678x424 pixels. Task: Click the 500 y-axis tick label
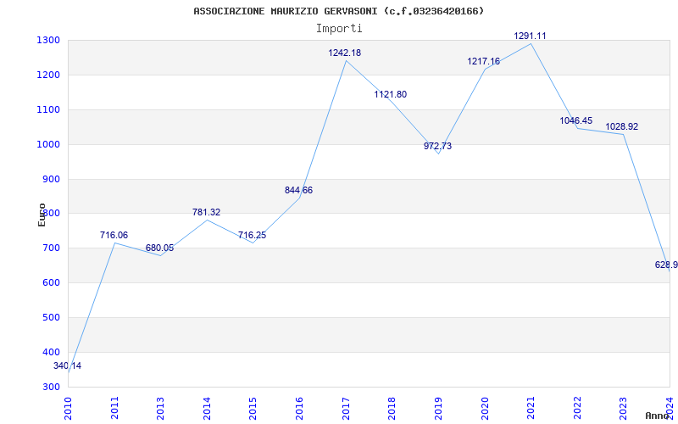51,317
